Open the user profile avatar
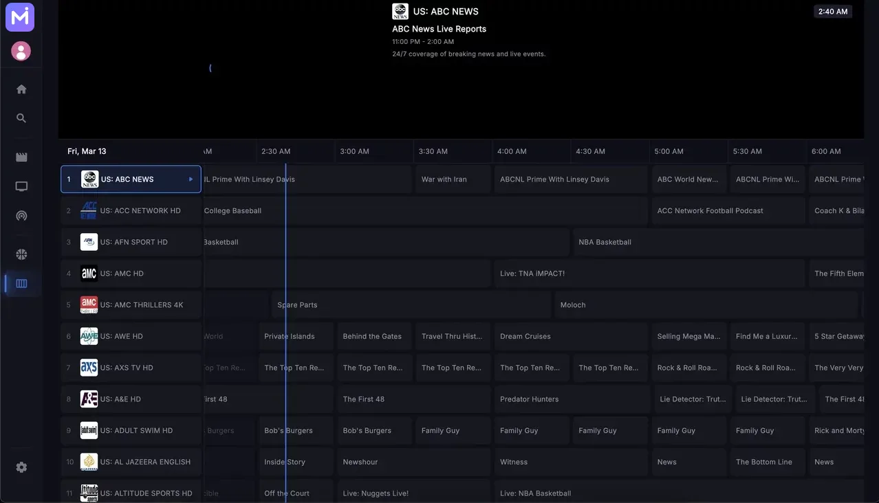 tap(21, 51)
